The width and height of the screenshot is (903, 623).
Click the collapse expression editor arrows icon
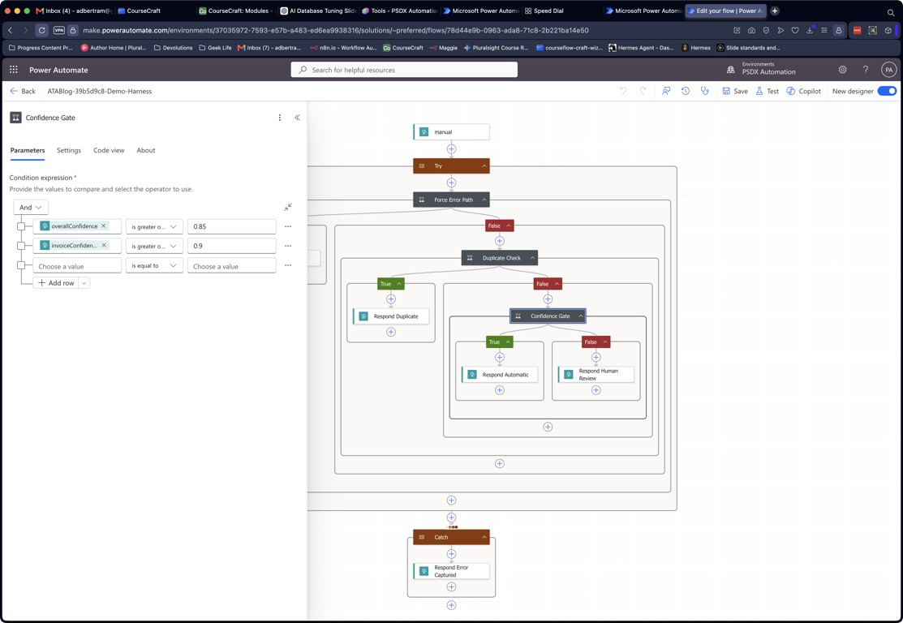288,207
